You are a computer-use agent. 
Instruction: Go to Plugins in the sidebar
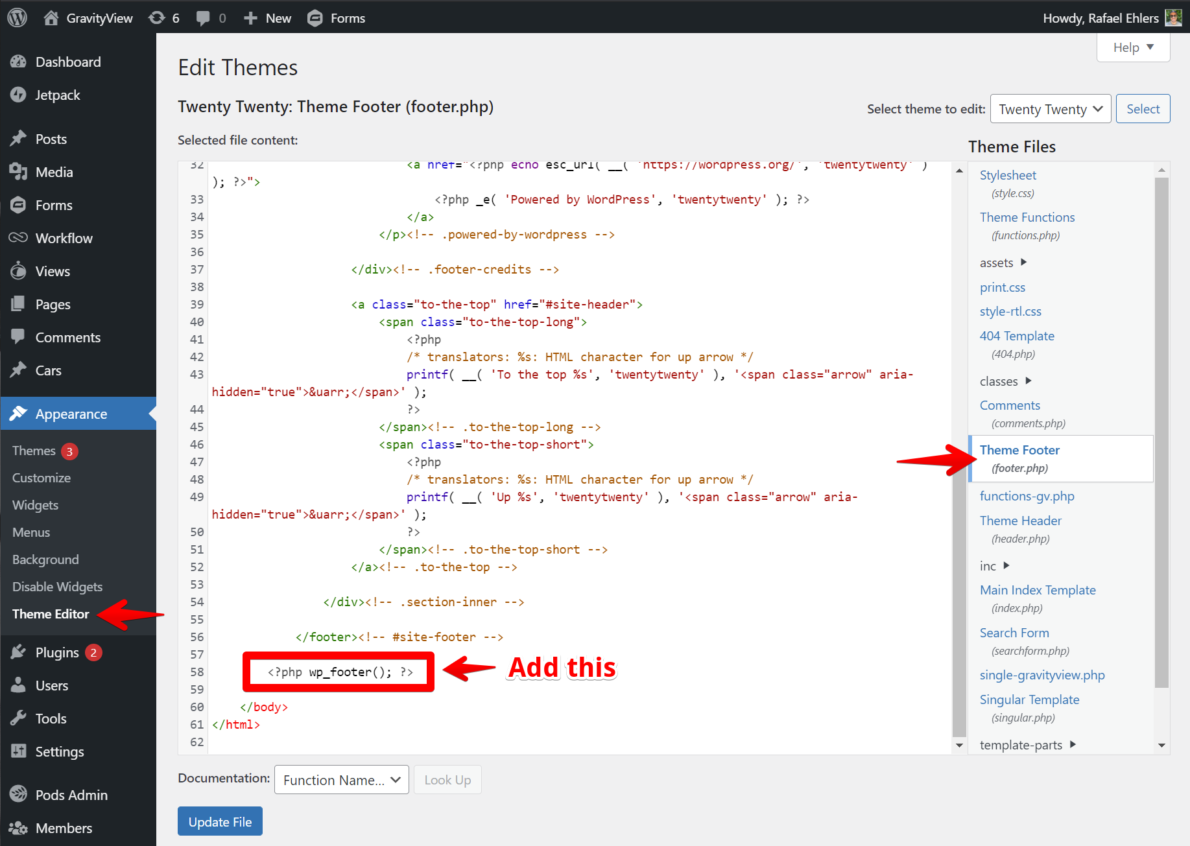(x=57, y=653)
